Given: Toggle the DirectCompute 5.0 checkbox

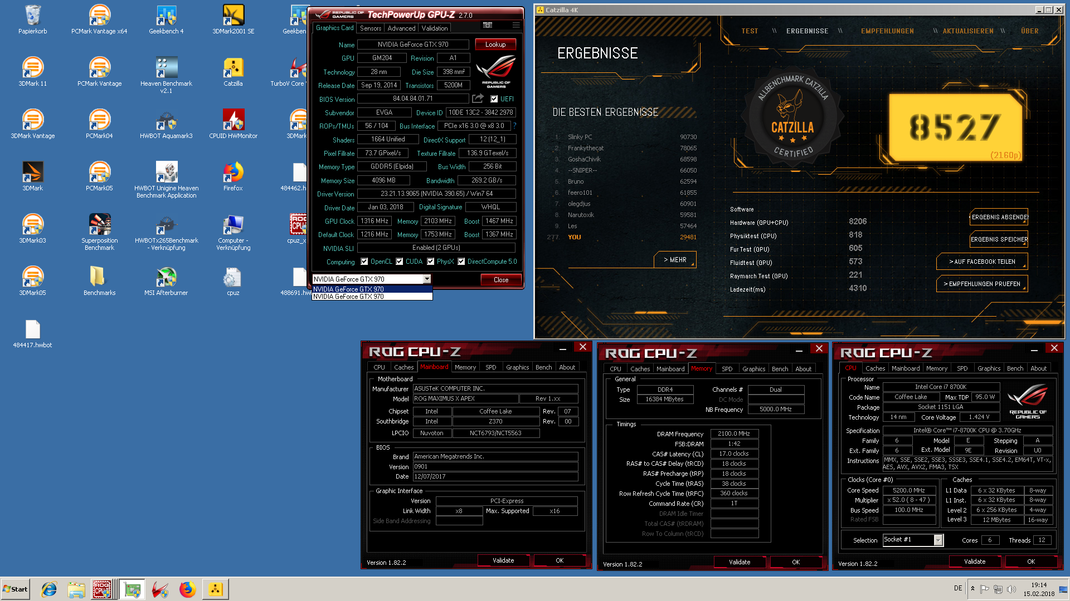Looking at the screenshot, I should [461, 262].
